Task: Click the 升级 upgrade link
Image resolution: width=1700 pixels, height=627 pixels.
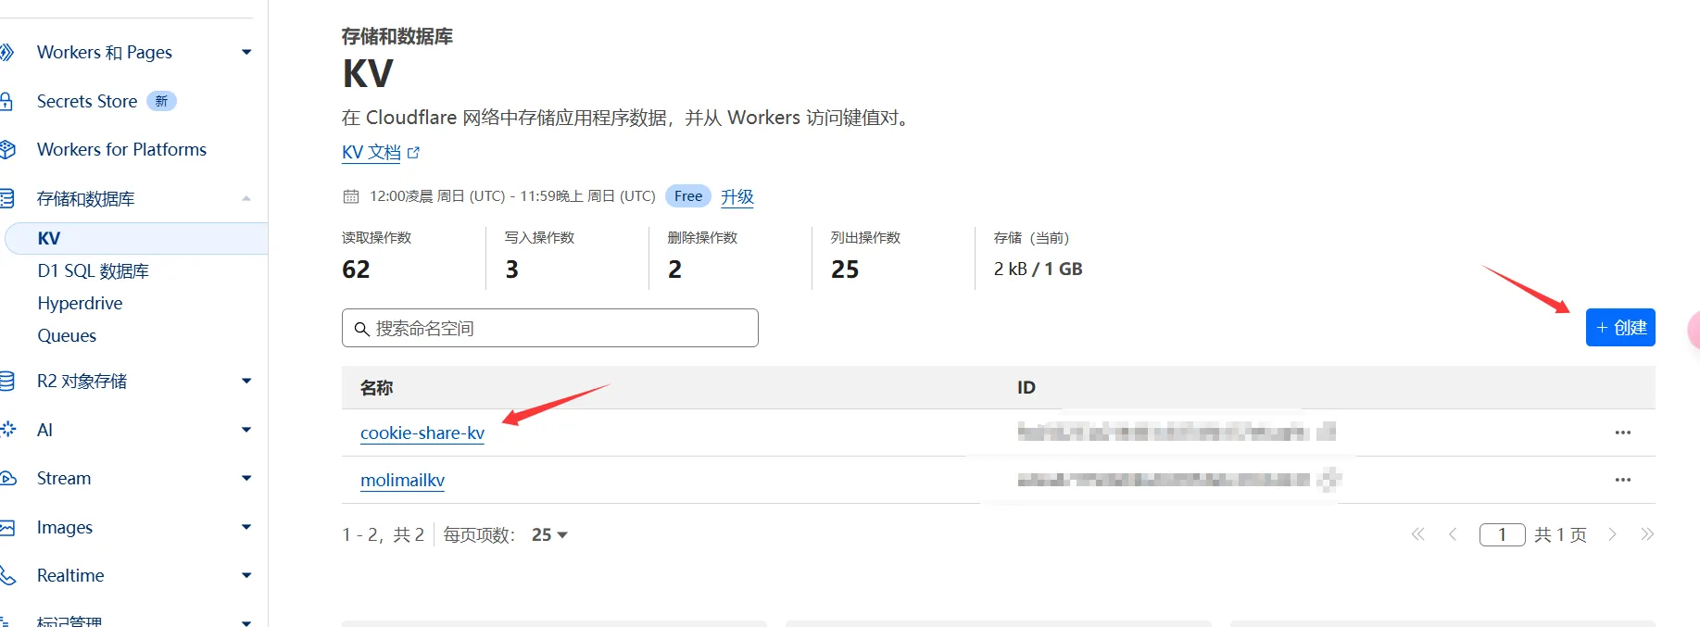Action: point(737,196)
